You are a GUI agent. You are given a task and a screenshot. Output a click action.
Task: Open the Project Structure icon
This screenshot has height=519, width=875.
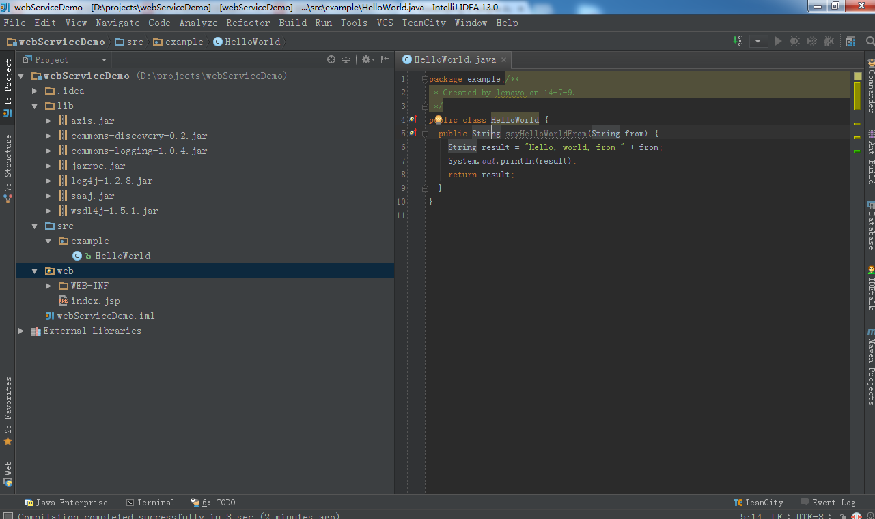(x=850, y=41)
